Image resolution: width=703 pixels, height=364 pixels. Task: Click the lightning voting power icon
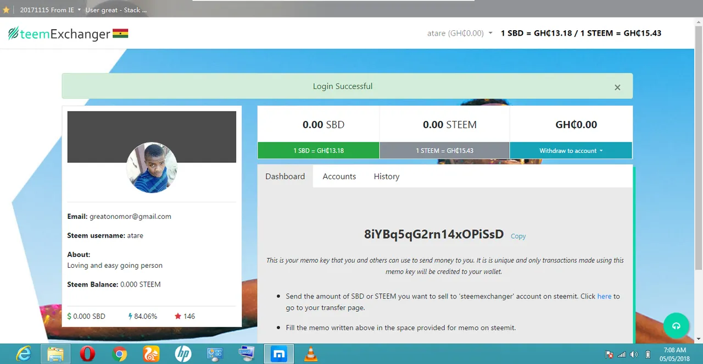(x=130, y=316)
